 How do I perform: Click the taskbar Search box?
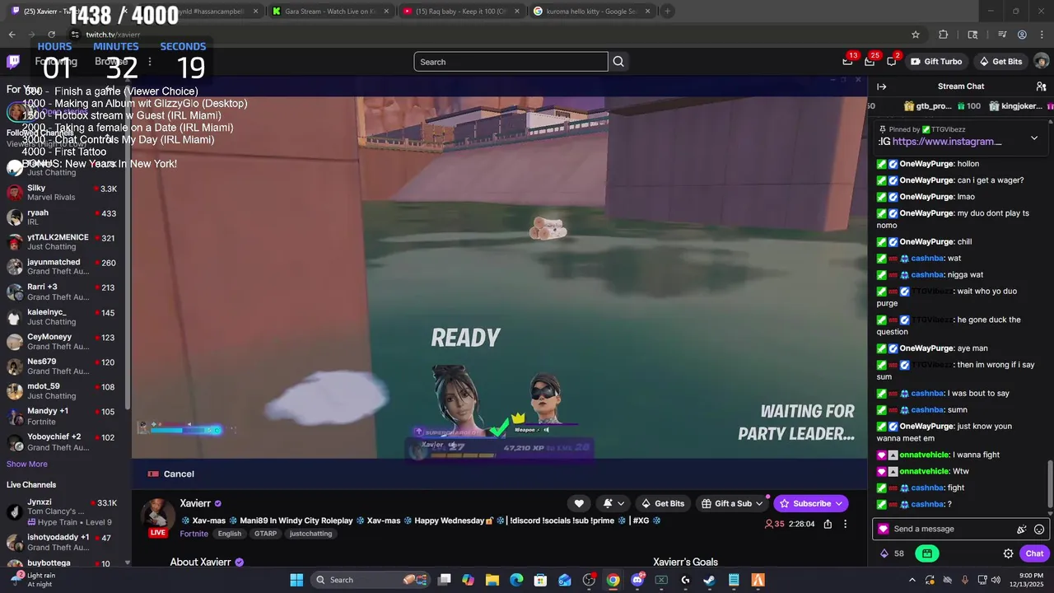point(368,580)
